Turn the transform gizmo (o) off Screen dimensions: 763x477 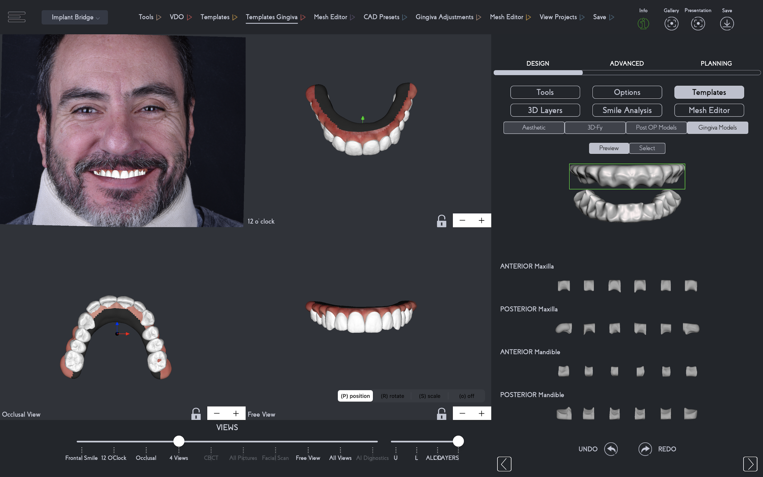(x=466, y=396)
